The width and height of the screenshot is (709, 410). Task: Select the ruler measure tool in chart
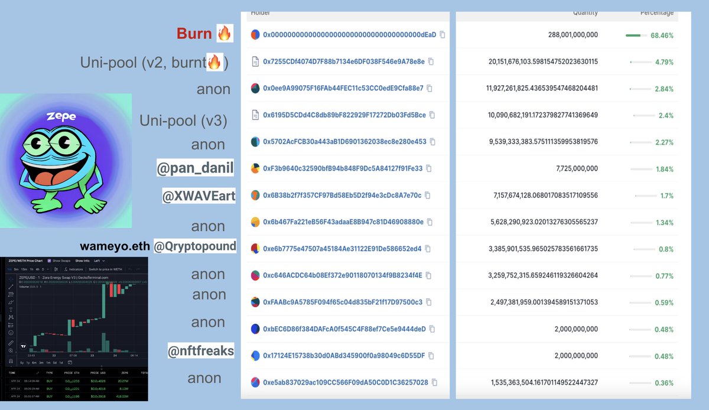(11, 343)
